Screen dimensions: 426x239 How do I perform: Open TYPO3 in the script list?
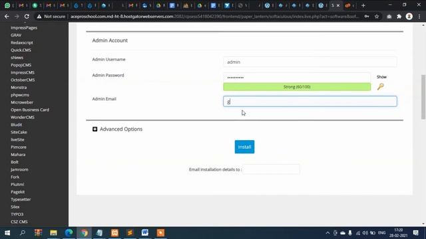click(x=17, y=214)
